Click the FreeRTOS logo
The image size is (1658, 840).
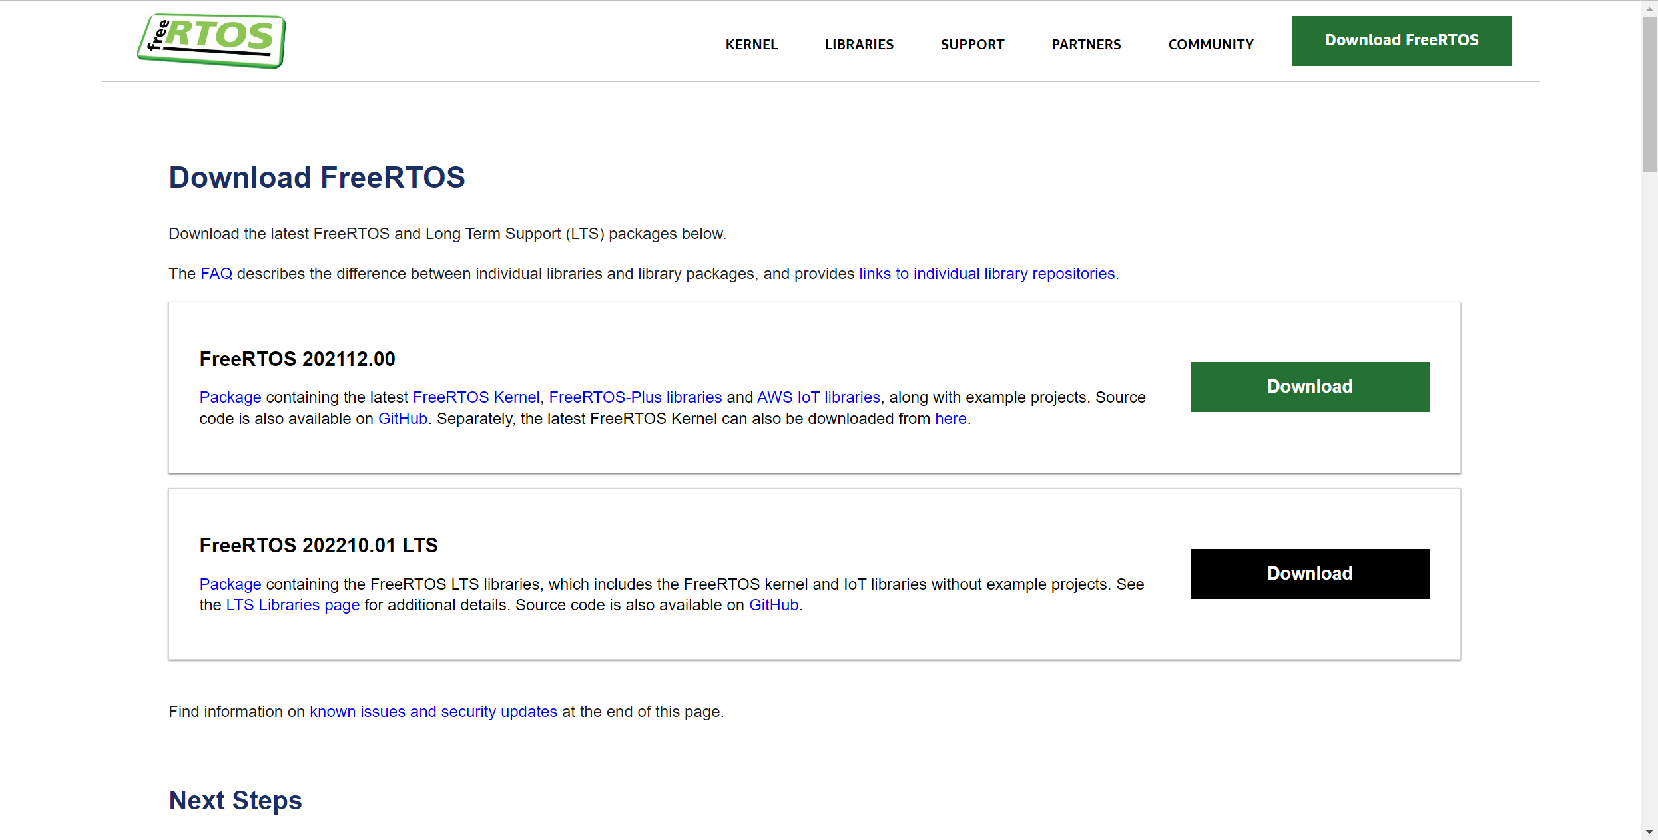pyautogui.click(x=212, y=41)
